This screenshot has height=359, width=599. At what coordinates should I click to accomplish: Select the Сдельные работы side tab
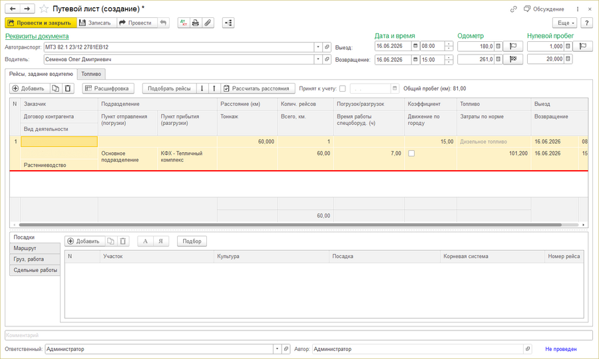coord(35,270)
